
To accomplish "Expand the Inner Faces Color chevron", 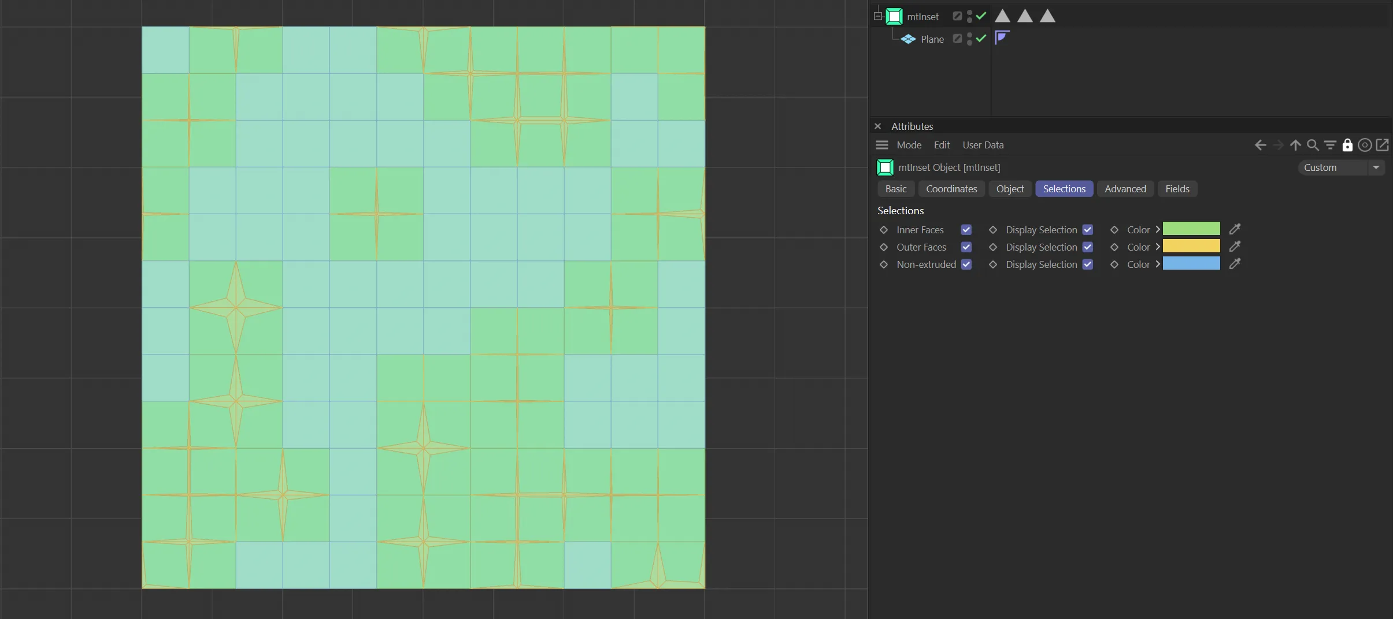I will coord(1158,230).
